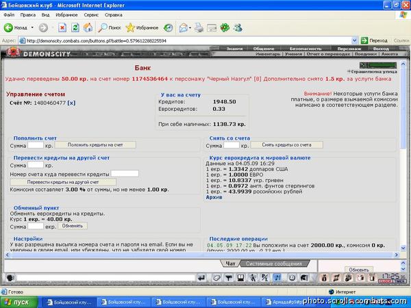The image size is (411, 308).
Task: Toggle the blue music note sound icon
Action: (x=277, y=278)
